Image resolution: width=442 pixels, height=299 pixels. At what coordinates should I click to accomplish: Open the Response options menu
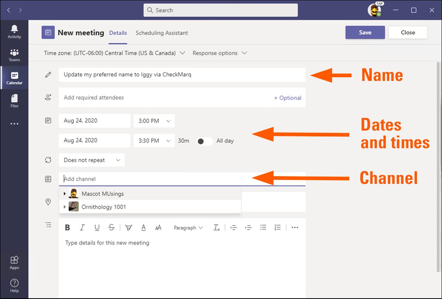[x=220, y=53]
